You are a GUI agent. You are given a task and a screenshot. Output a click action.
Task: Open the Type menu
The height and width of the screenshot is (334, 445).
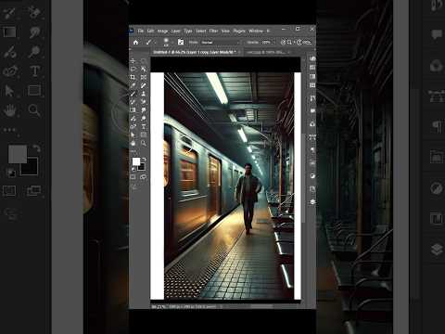tap(188, 31)
